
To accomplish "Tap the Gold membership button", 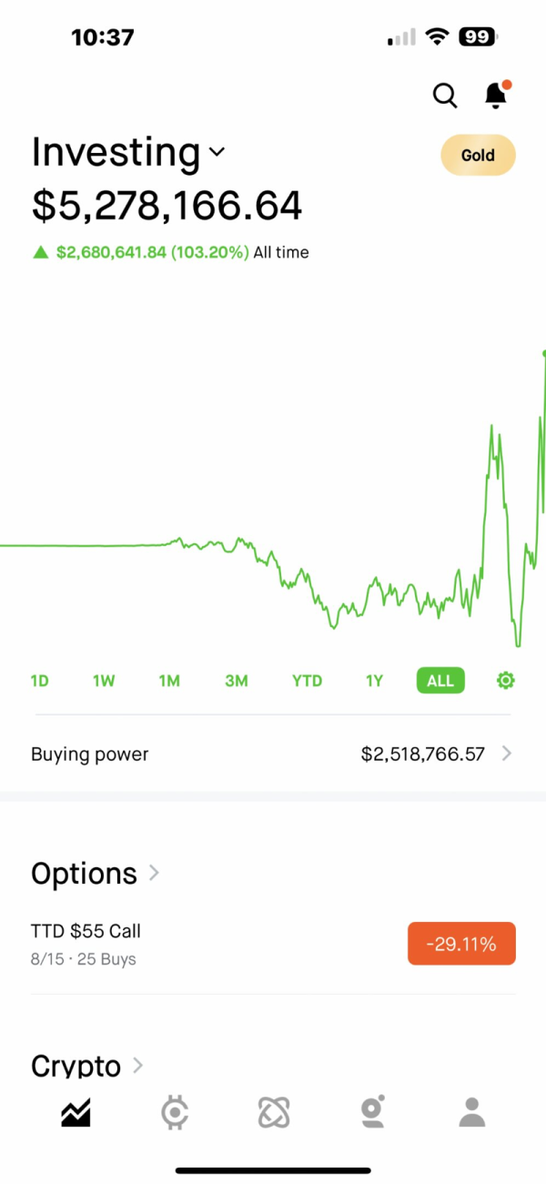I will [478, 156].
